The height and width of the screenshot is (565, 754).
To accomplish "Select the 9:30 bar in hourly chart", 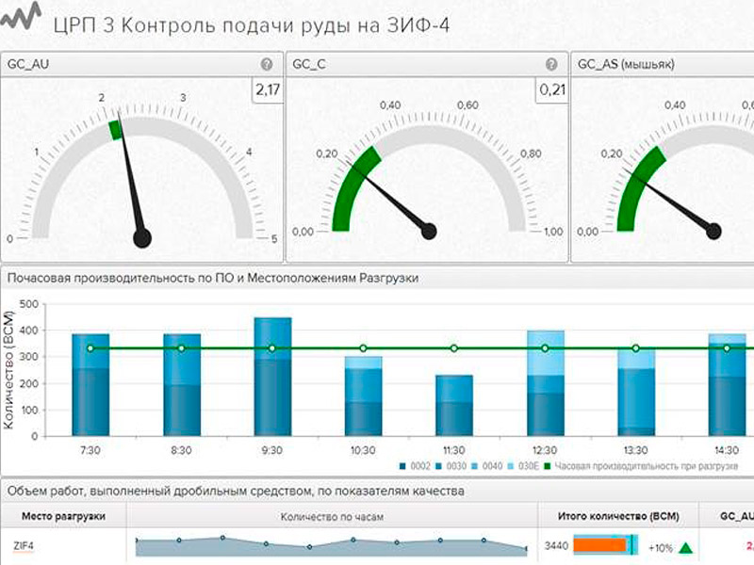I will pyautogui.click(x=272, y=377).
